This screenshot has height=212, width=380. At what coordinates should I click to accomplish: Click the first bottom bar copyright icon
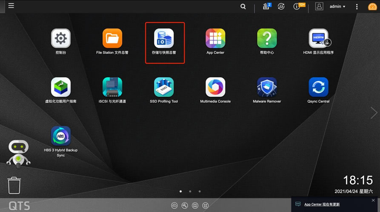(x=174, y=206)
